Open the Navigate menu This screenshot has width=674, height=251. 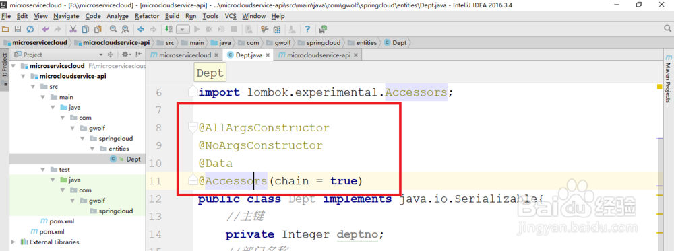point(66,16)
